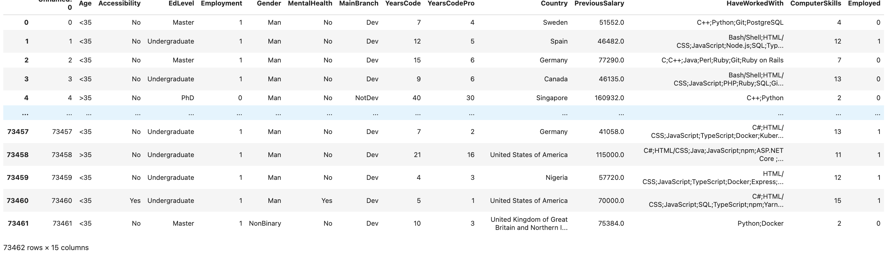Click the MentalHealth column header

tap(310, 4)
